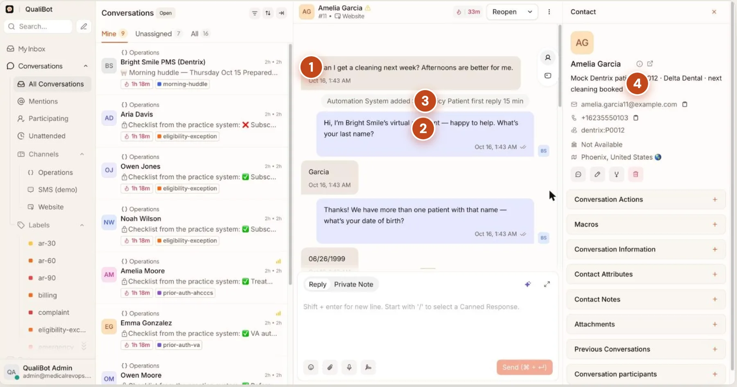Switch composer to Private Note
Viewport: 737px width, 387px height.
pyautogui.click(x=354, y=285)
